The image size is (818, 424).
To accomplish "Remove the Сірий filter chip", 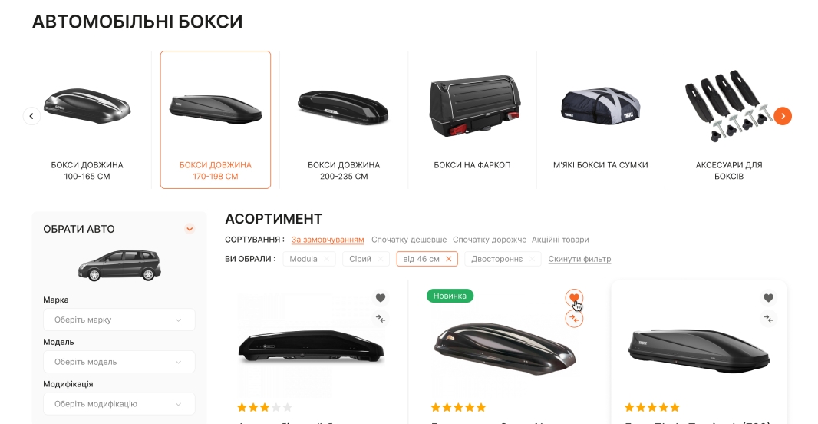I will point(381,259).
